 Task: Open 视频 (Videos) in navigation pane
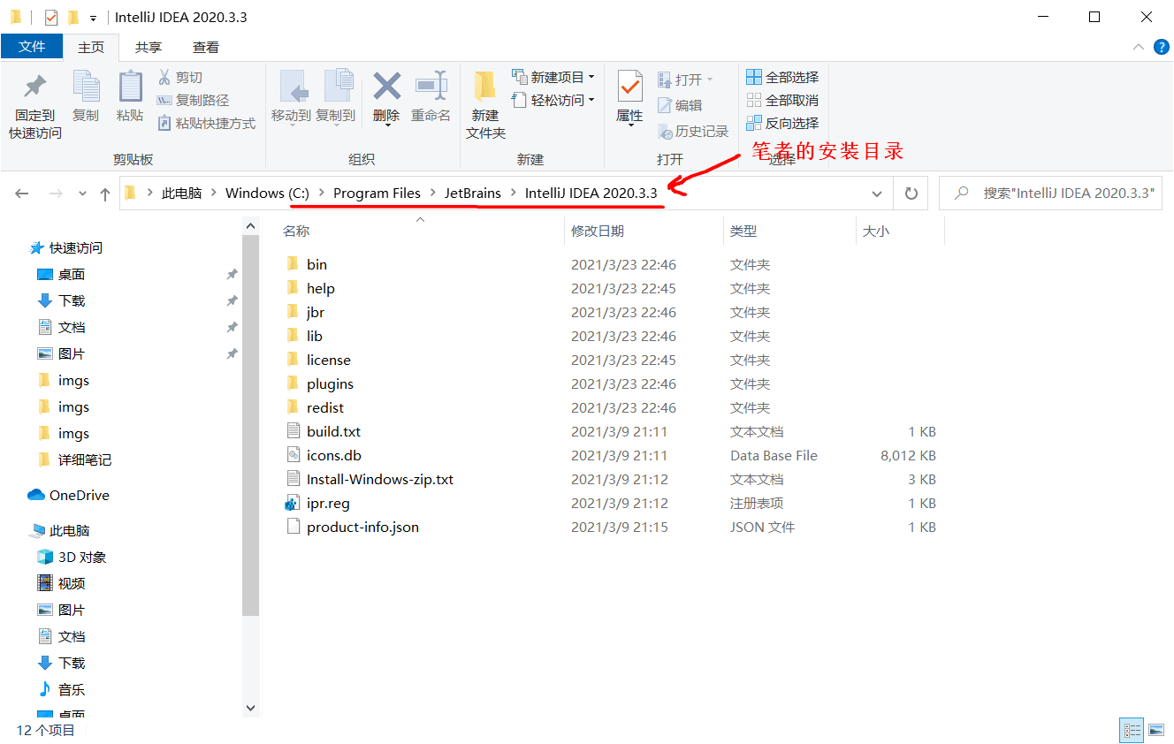[x=61, y=584]
